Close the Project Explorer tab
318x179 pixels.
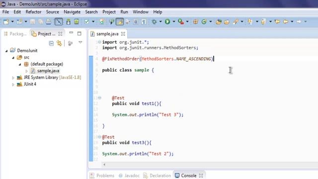click(60, 34)
